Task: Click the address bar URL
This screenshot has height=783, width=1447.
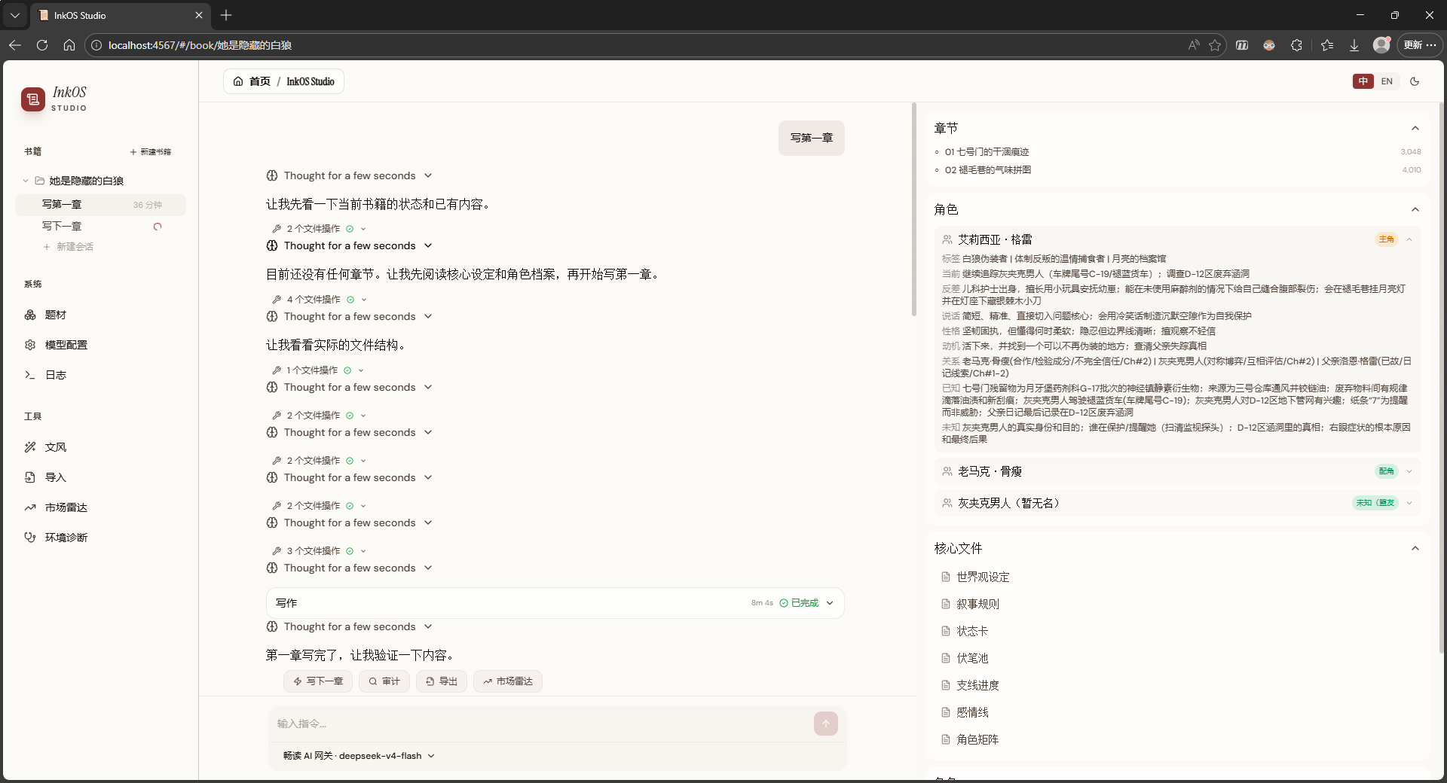Action: point(200,45)
